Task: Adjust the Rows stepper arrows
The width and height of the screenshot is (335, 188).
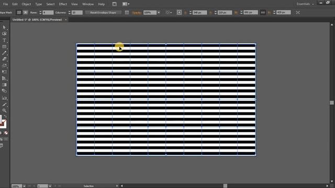Action: click(x=40, y=13)
